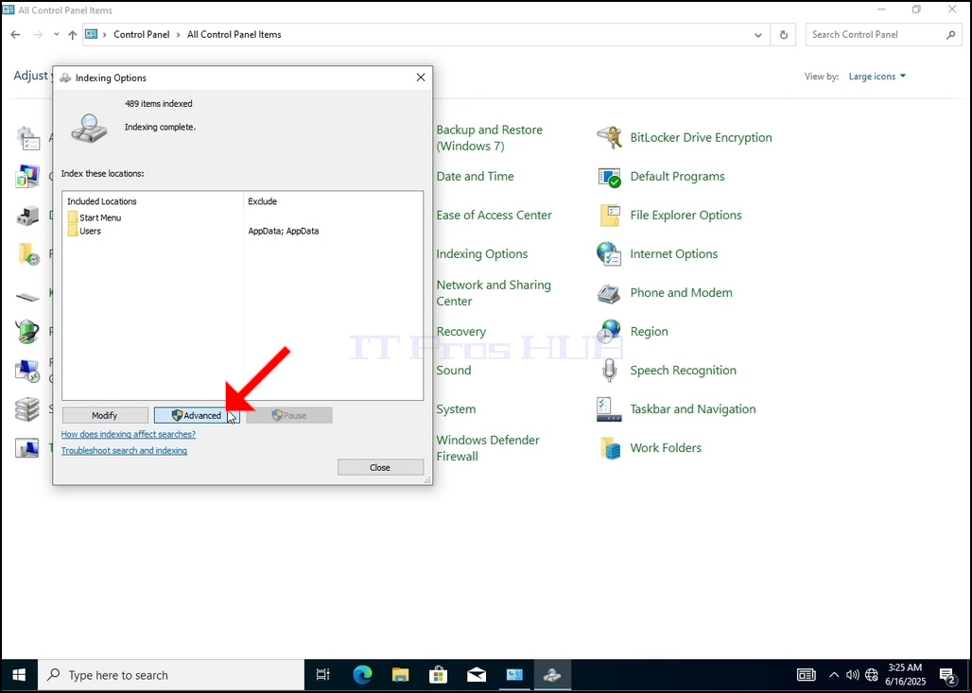
Task: Open the Speech Recognition microphone icon
Action: 609,371
